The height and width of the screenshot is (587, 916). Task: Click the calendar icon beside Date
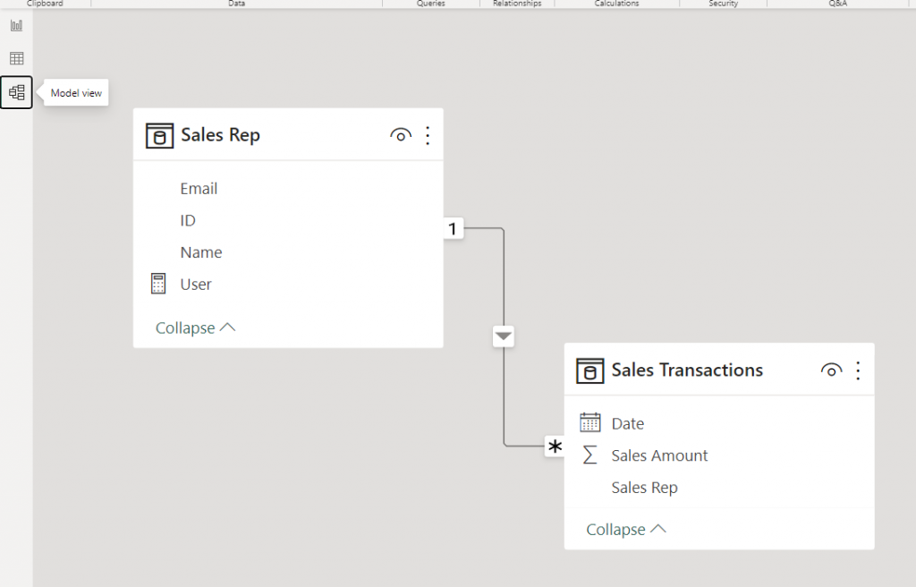pyautogui.click(x=589, y=423)
